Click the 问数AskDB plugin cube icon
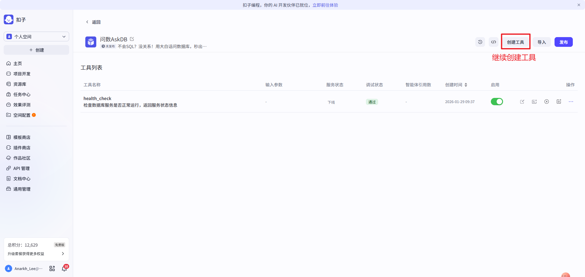This screenshot has height=277, width=585. [91, 42]
